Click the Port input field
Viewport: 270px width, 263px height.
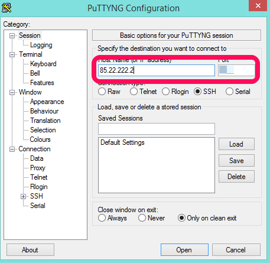[x=236, y=70]
